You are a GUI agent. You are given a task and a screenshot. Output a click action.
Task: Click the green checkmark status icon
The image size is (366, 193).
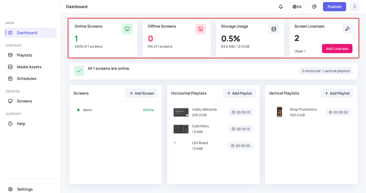(x=79, y=71)
